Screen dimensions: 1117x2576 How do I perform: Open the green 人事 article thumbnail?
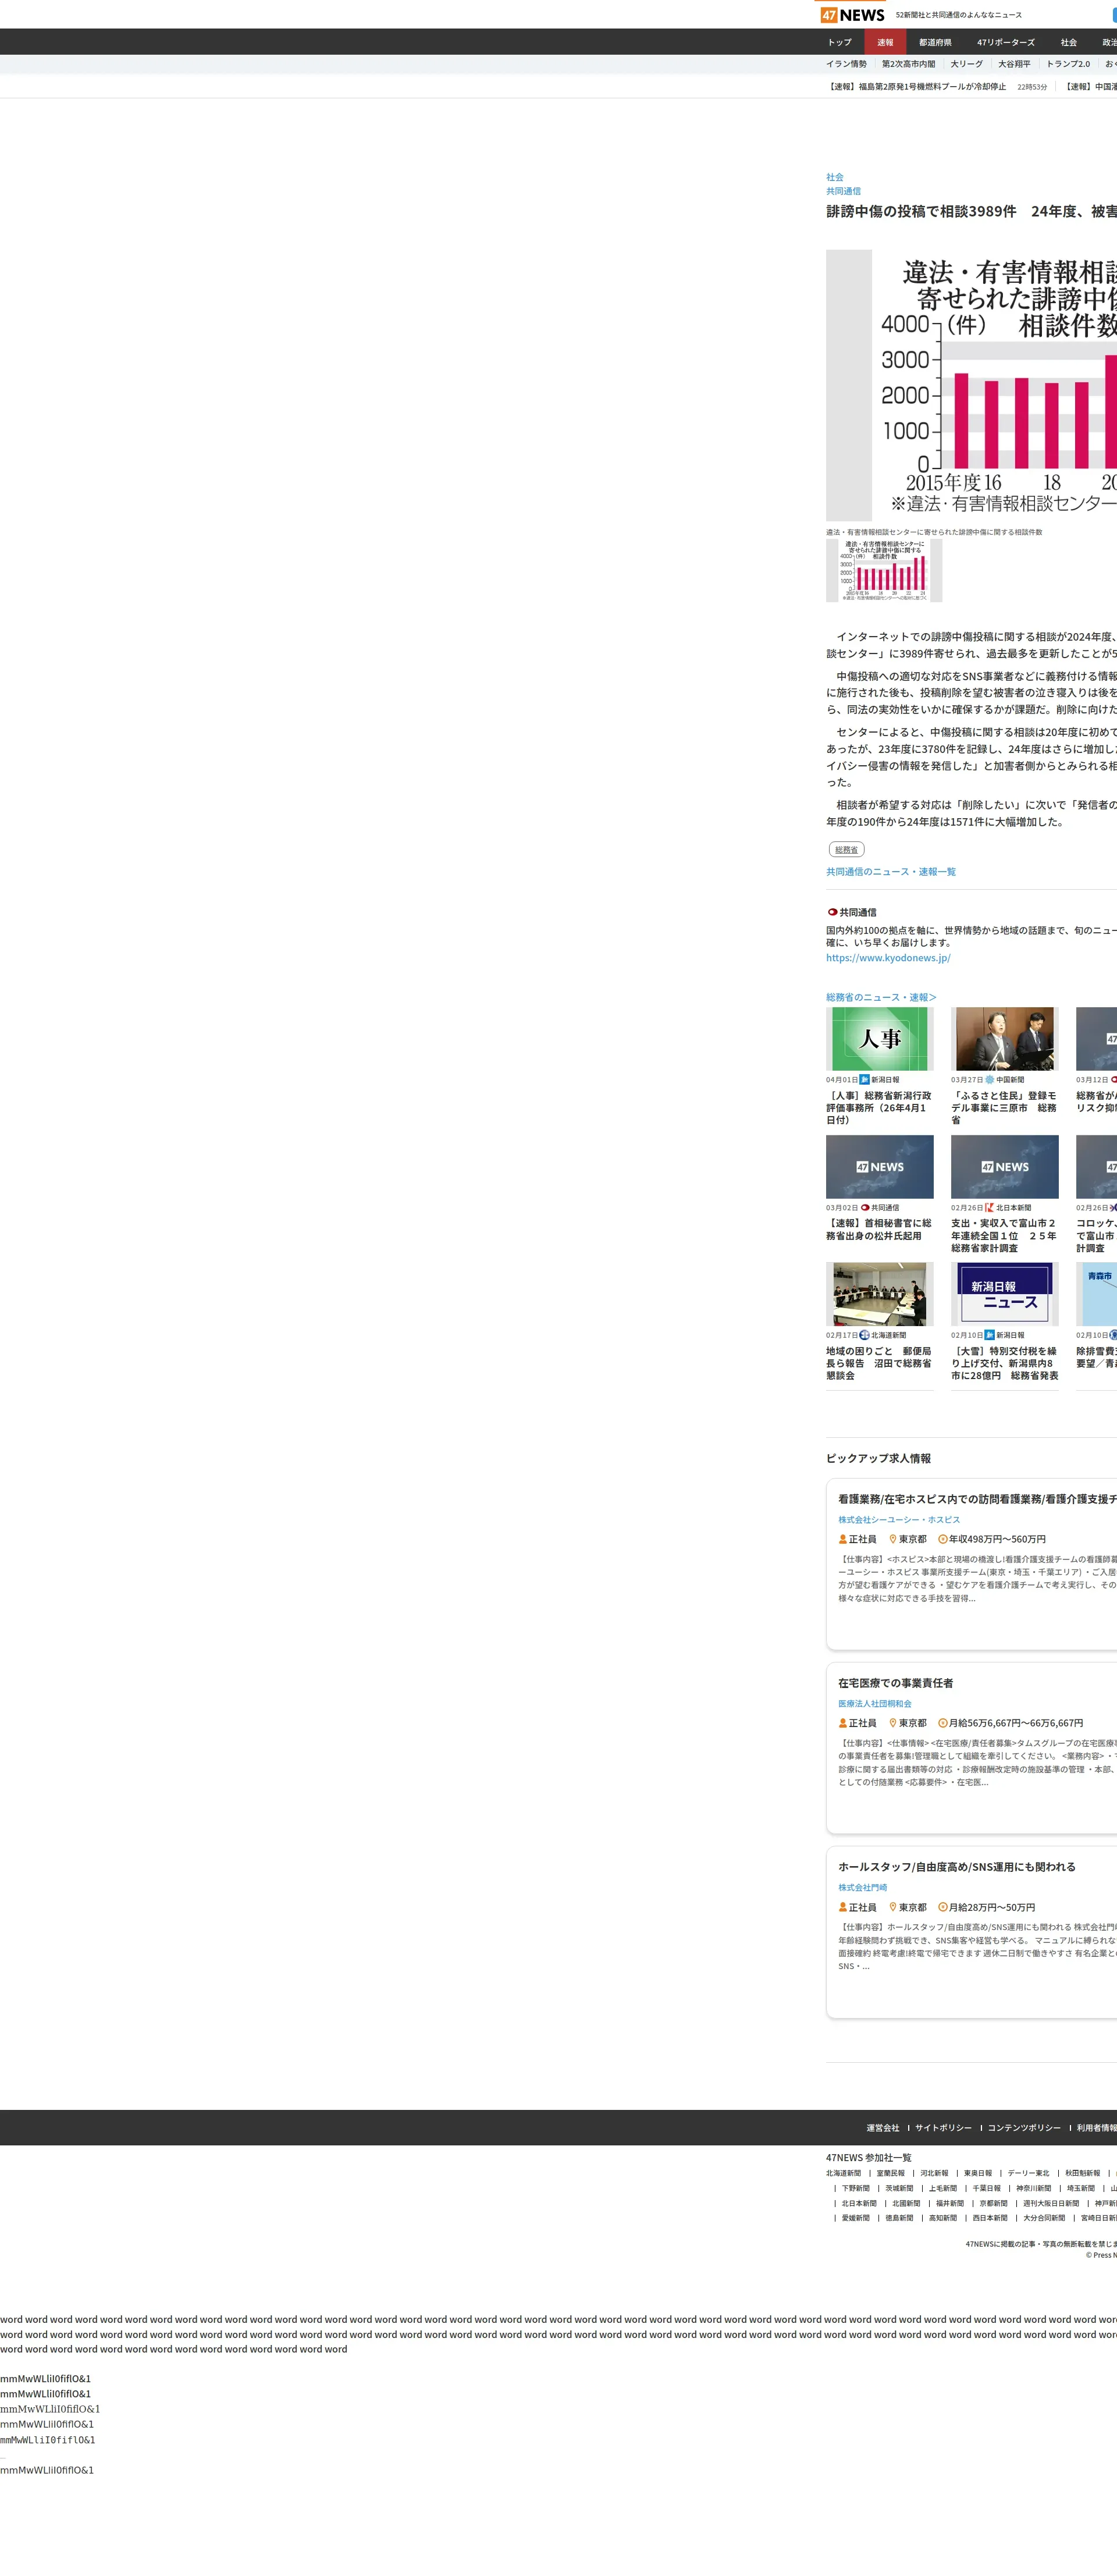[x=880, y=1039]
